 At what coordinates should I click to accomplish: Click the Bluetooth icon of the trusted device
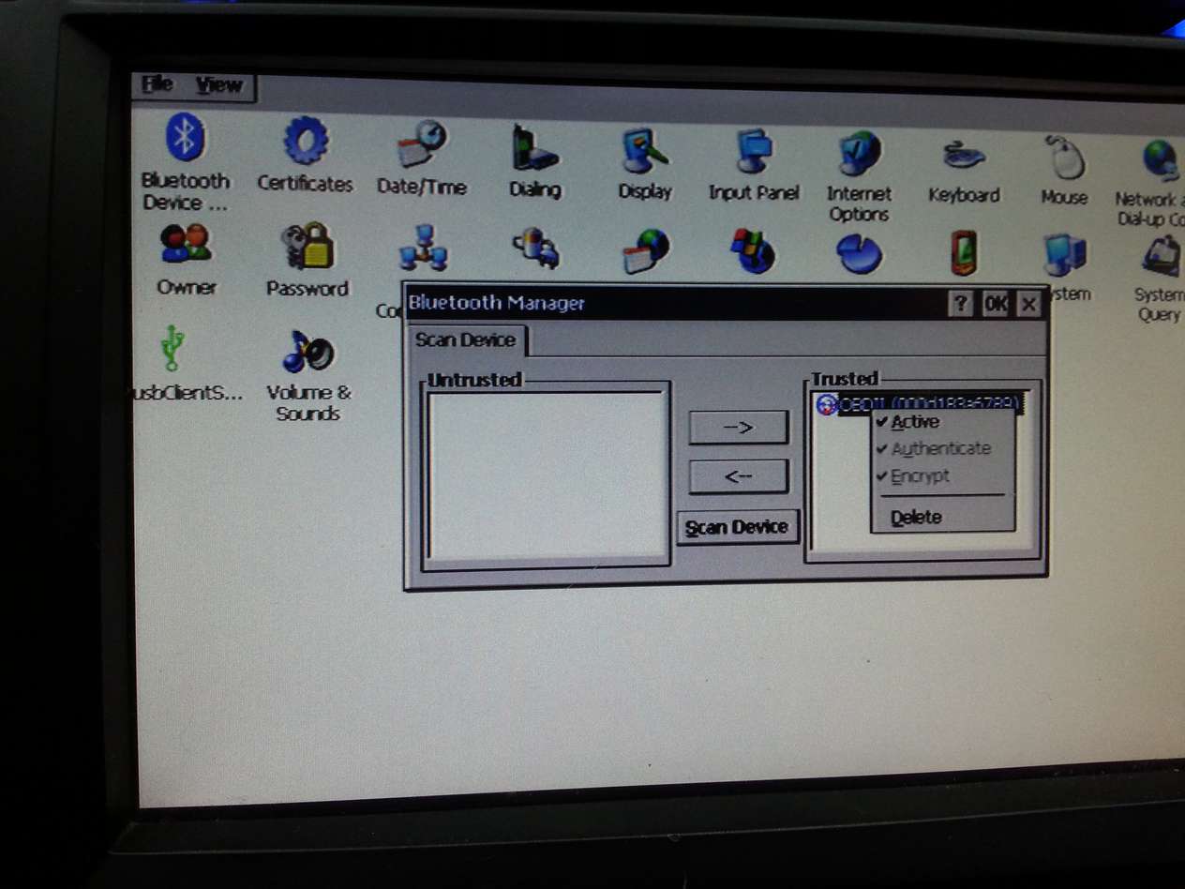click(x=827, y=404)
